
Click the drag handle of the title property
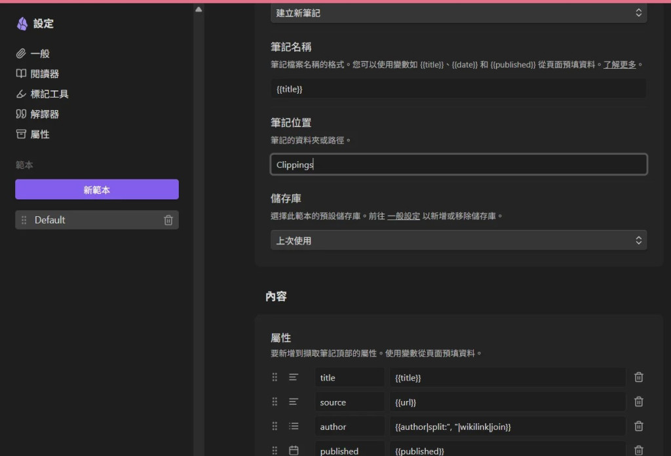(275, 377)
